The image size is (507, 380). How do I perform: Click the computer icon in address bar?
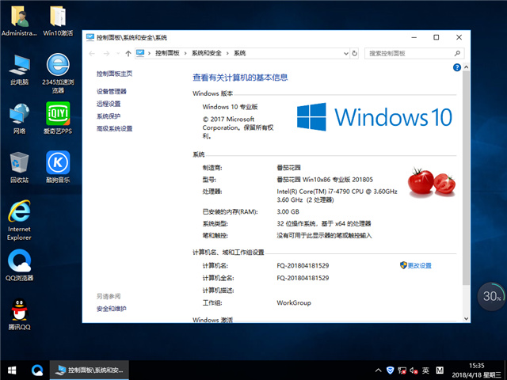pyautogui.click(x=140, y=53)
